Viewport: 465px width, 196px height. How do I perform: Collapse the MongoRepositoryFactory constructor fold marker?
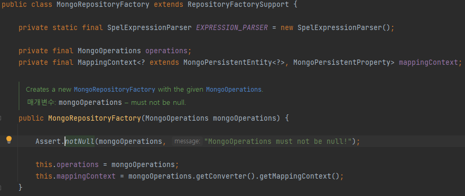[x=1, y=118]
